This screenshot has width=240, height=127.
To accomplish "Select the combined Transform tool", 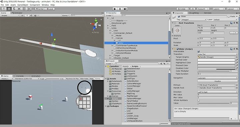I will (29, 9).
